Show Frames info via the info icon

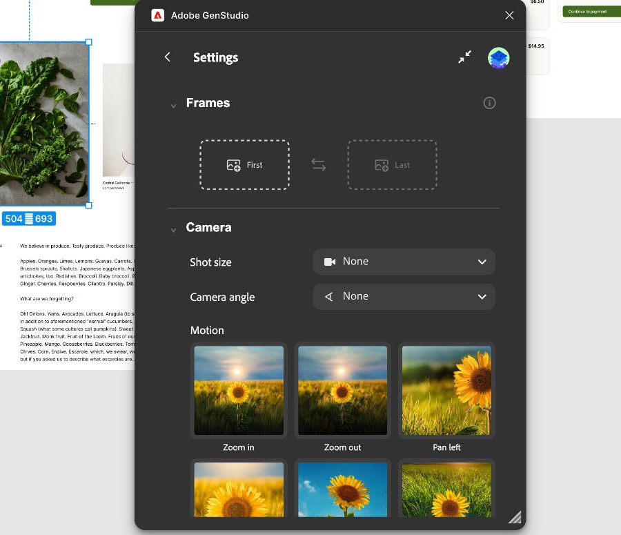click(489, 103)
